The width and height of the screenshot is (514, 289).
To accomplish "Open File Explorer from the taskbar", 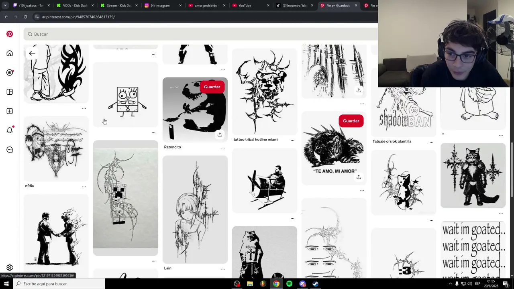I will [x=250, y=284].
